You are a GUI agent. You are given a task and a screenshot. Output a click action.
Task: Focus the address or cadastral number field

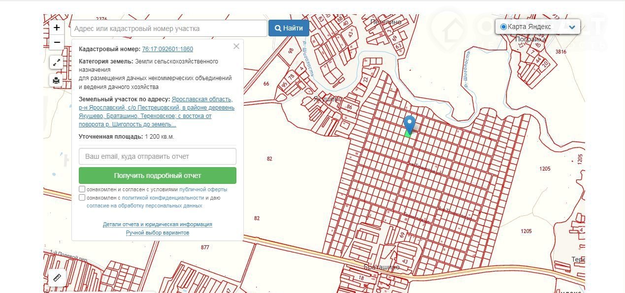(x=169, y=29)
